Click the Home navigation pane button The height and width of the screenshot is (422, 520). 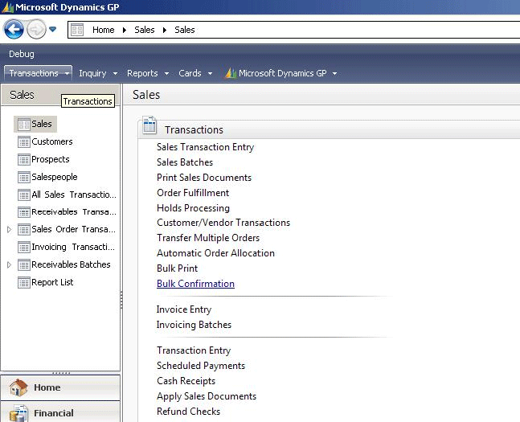click(60, 387)
